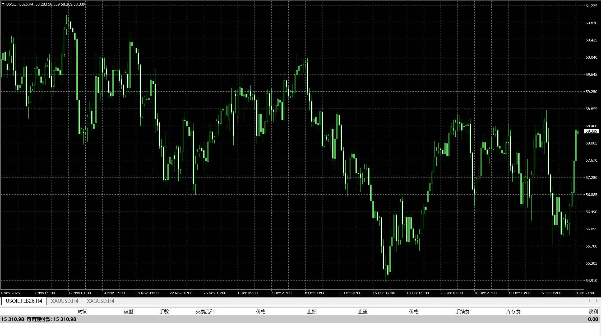601x336 pixels.
Task: Click the 手数 column header
Action: pyautogui.click(x=164, y=312)
